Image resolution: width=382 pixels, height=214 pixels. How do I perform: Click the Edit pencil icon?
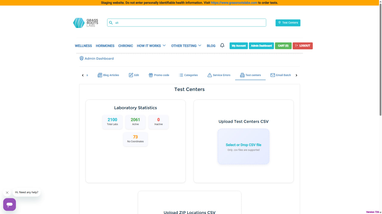[131, 75]
